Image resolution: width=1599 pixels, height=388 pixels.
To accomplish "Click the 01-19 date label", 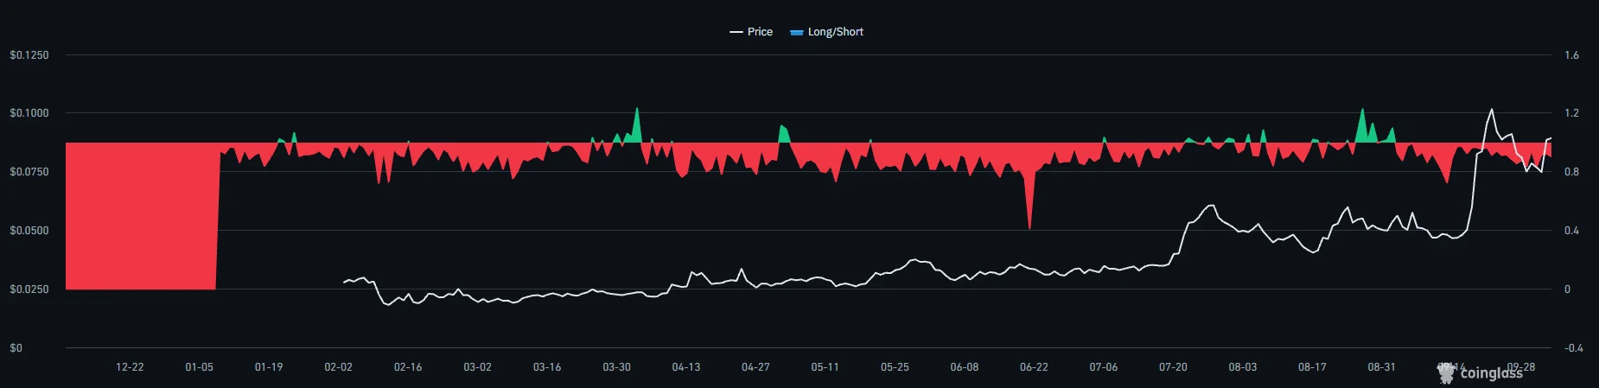I will click(269, 367).
